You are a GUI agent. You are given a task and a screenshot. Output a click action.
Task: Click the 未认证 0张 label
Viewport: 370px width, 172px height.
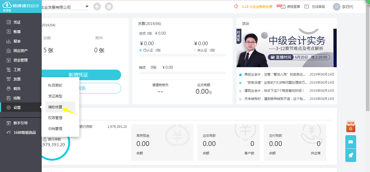point(206,50)
